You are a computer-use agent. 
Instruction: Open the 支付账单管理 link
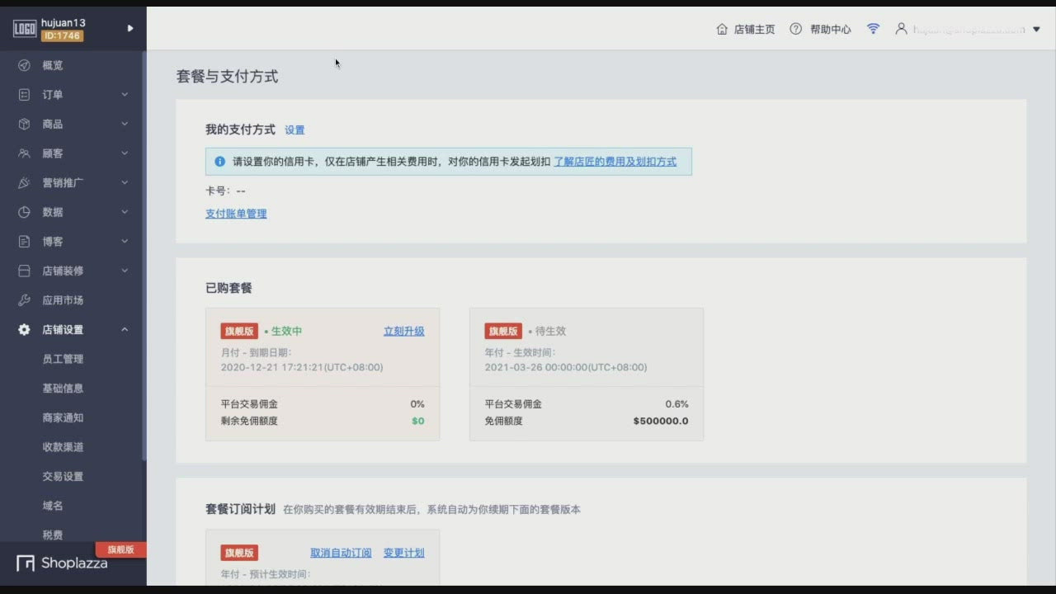(x=236, y=214)
